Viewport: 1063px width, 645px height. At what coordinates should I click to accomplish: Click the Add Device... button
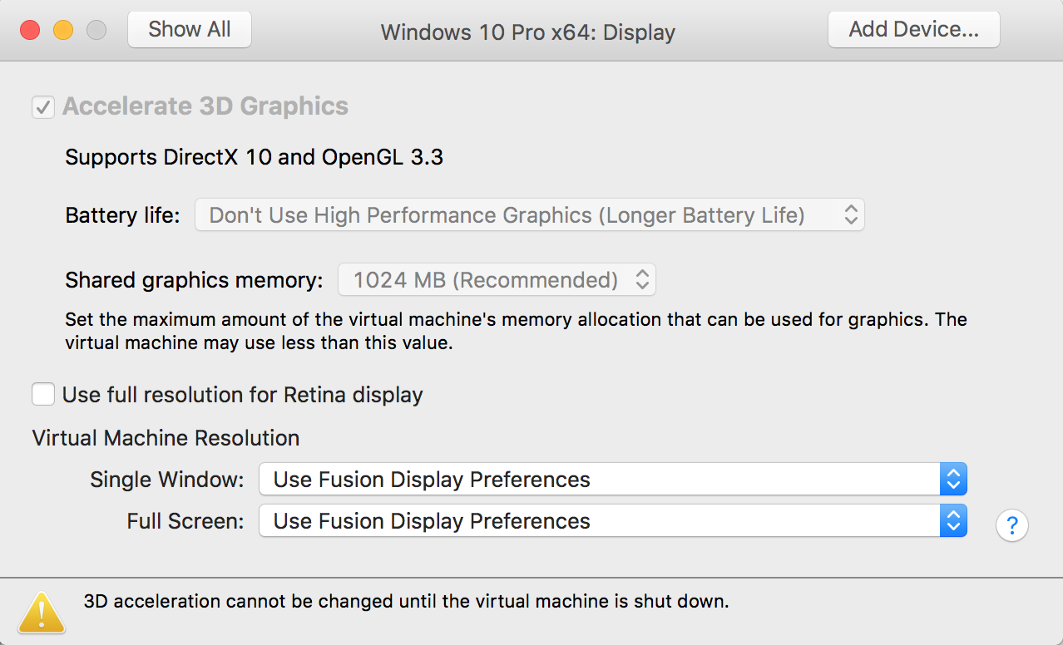913,30
